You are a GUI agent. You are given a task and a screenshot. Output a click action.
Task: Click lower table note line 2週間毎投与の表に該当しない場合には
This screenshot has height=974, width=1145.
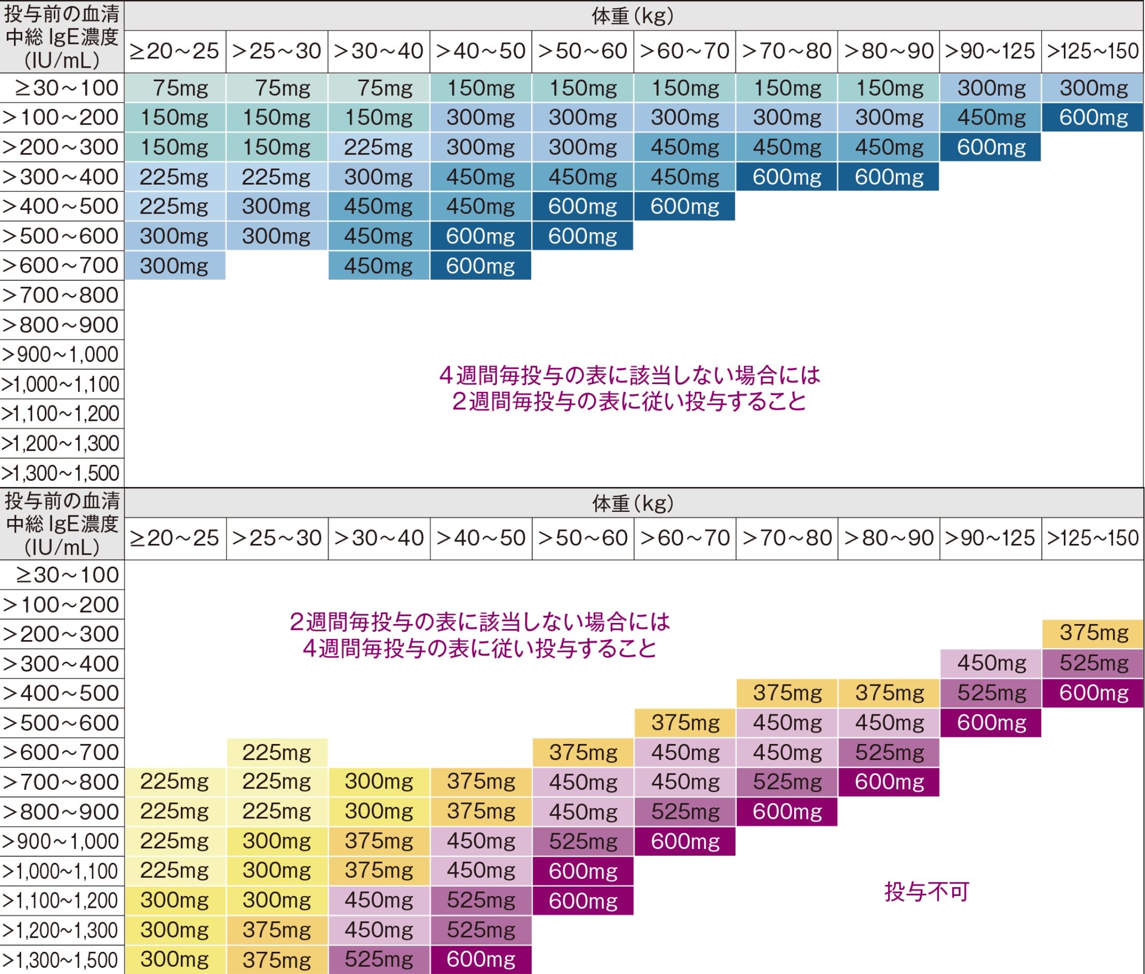(479, 622)
